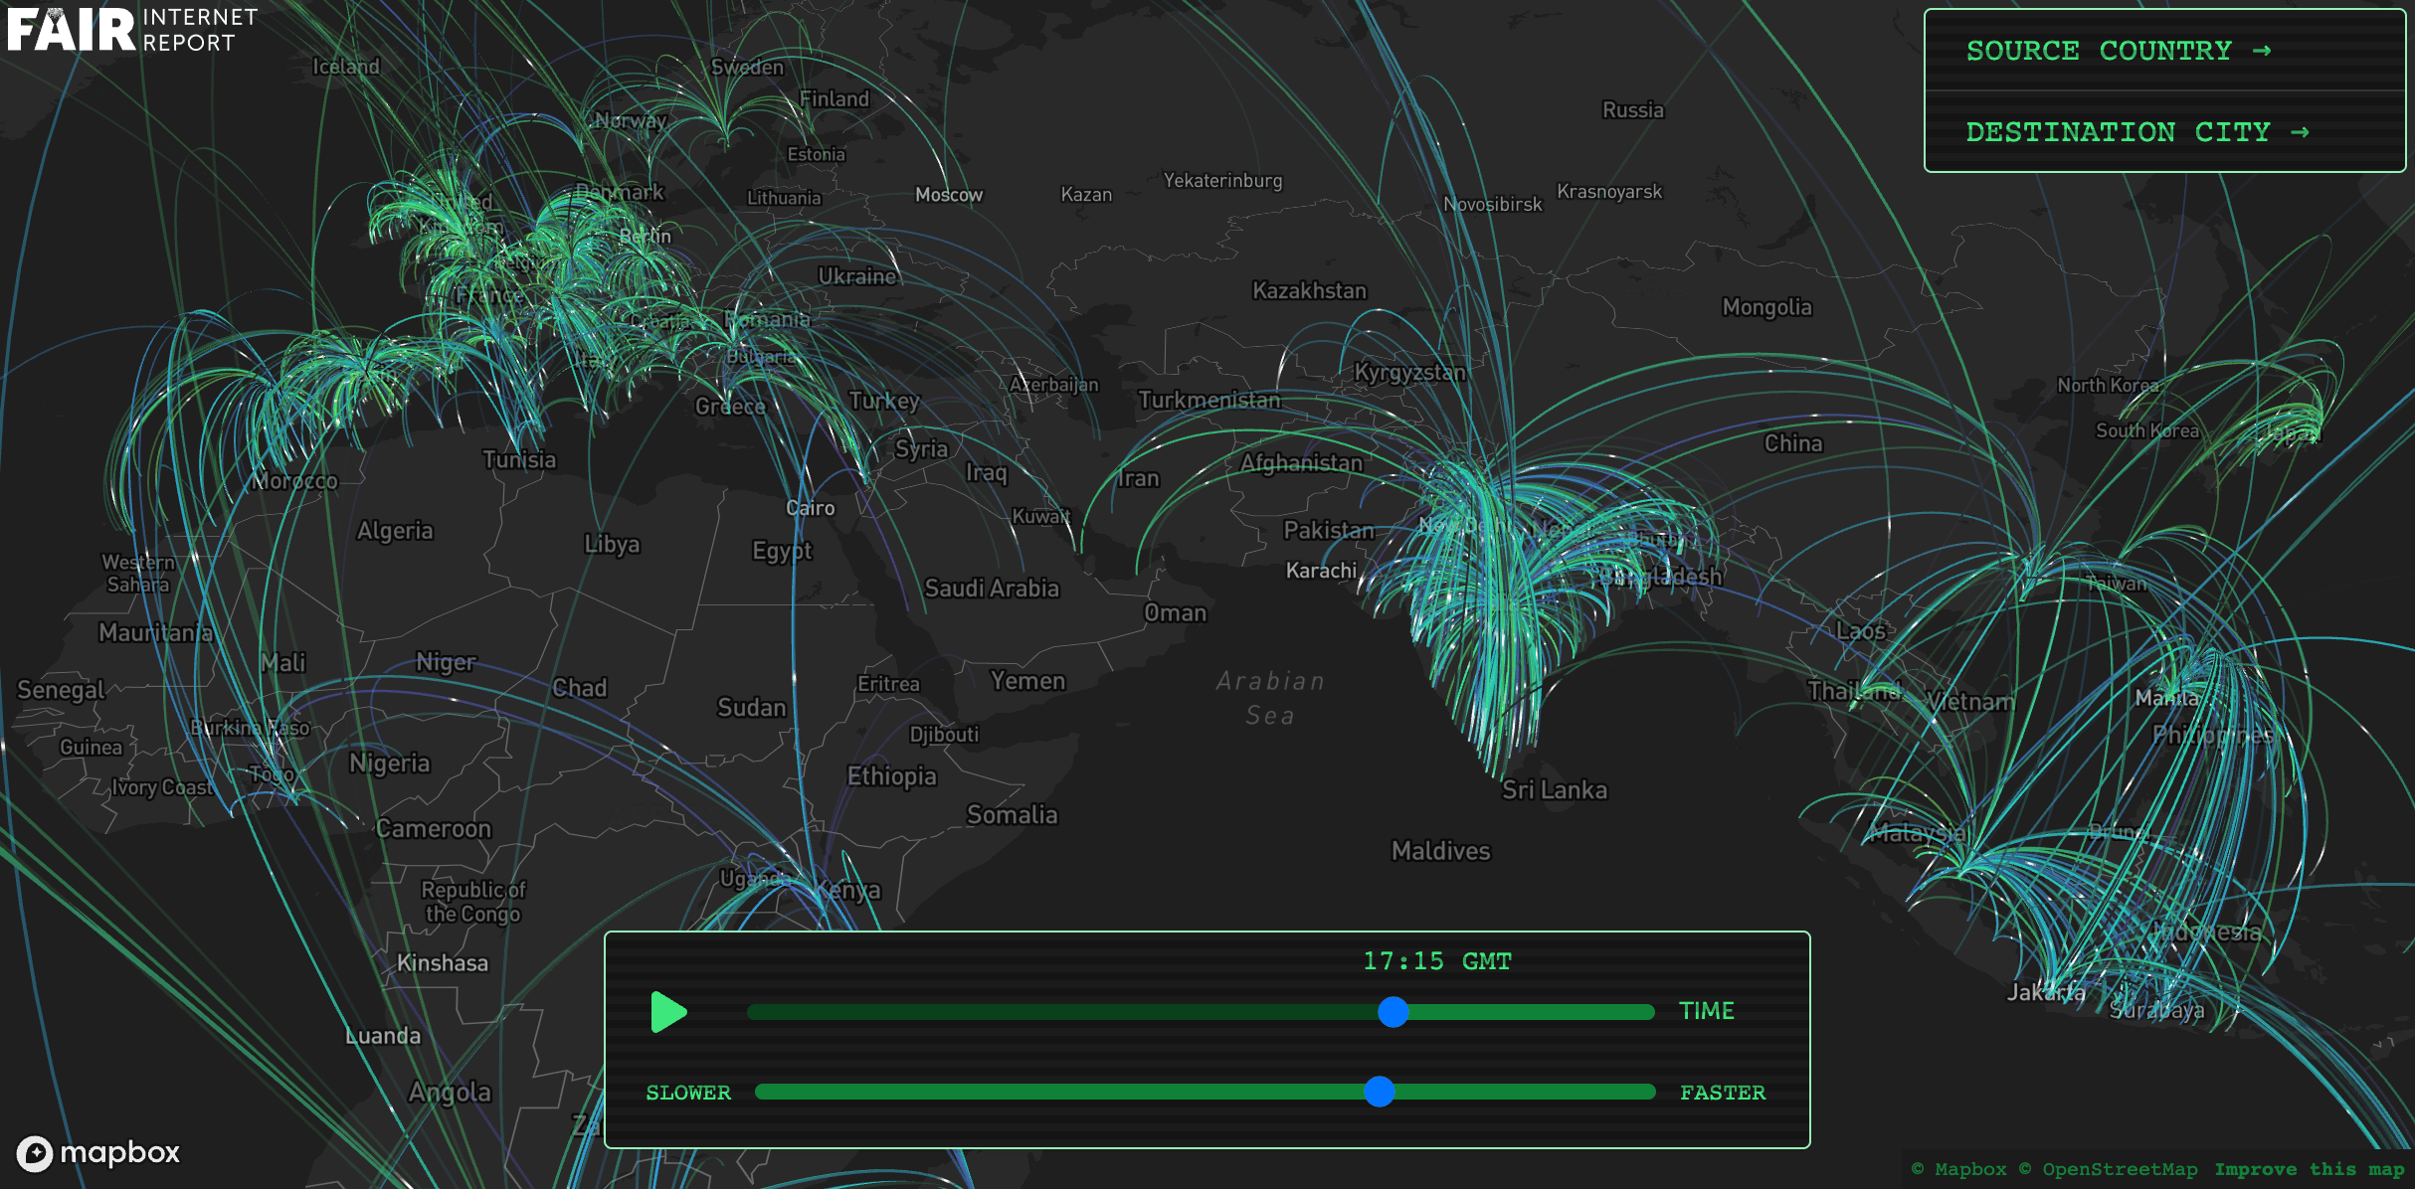Click the Saudi Arabia country label
2415x1189 pixels.
point(991,589)
